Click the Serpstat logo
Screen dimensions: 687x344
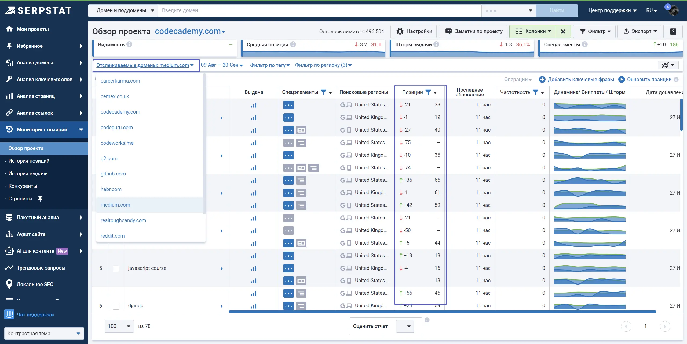tap(38, 10)
